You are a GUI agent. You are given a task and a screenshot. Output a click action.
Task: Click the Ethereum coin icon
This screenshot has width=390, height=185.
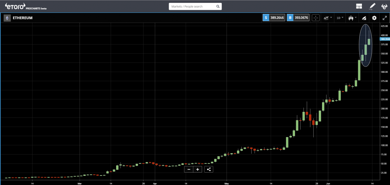pos(7,18)
